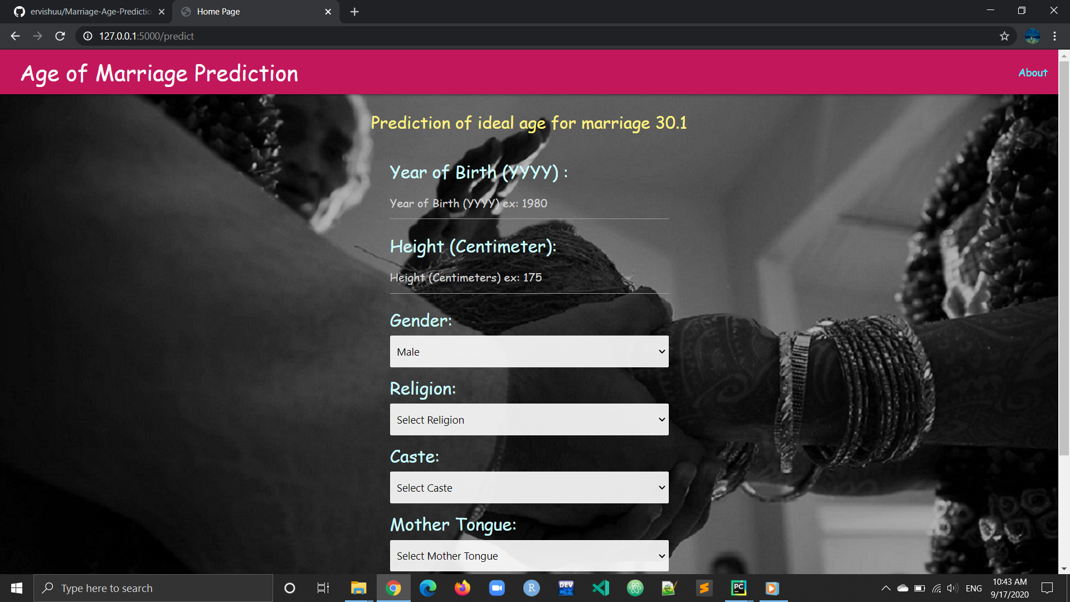Expand the Select Mother Tongue dropdown
The width and height of the screenshot is (1070, 602).
[x=528, y=555]
